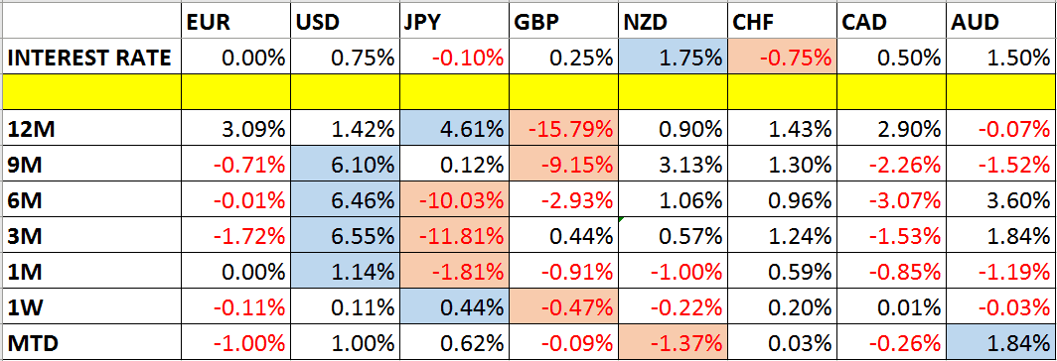Click the NZD interest rate 1.75% cell

tap(673, 59)
